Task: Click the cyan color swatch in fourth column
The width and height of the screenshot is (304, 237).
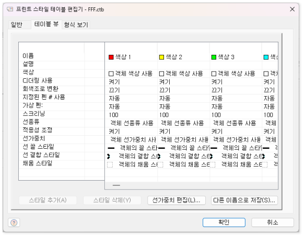Action: [266, 57]
